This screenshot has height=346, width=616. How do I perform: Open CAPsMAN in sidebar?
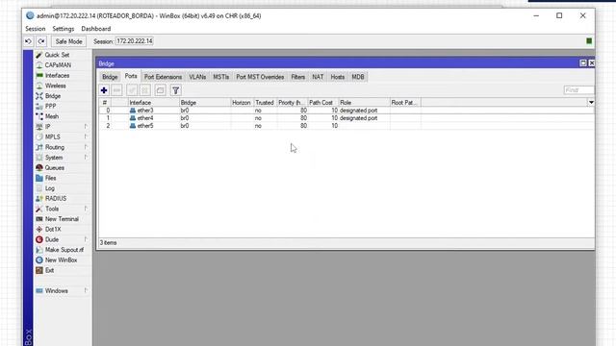58,65
